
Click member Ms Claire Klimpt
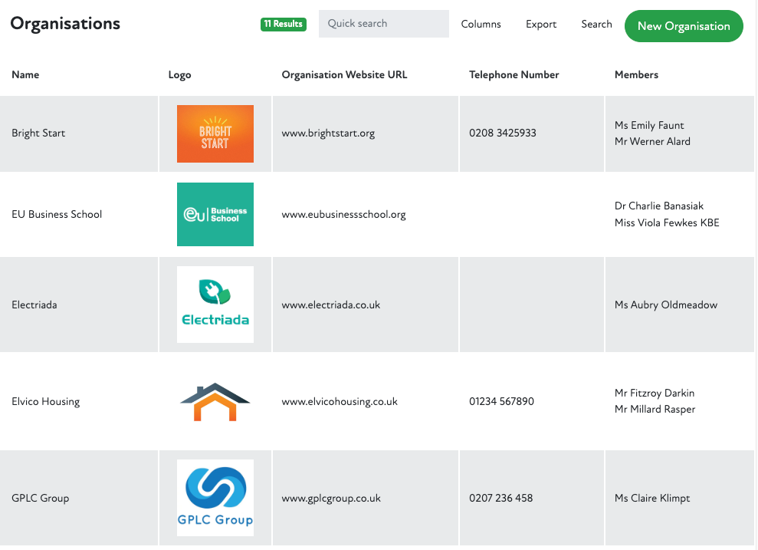(652, 499)
